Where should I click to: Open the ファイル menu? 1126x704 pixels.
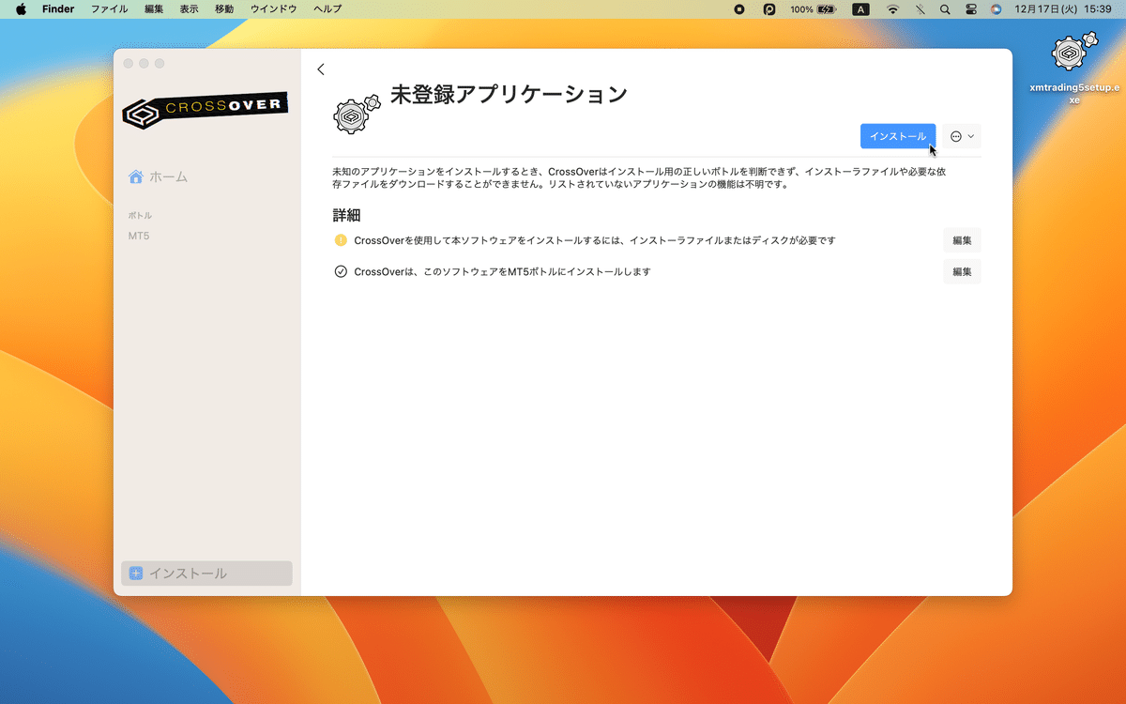coord(109,9)
